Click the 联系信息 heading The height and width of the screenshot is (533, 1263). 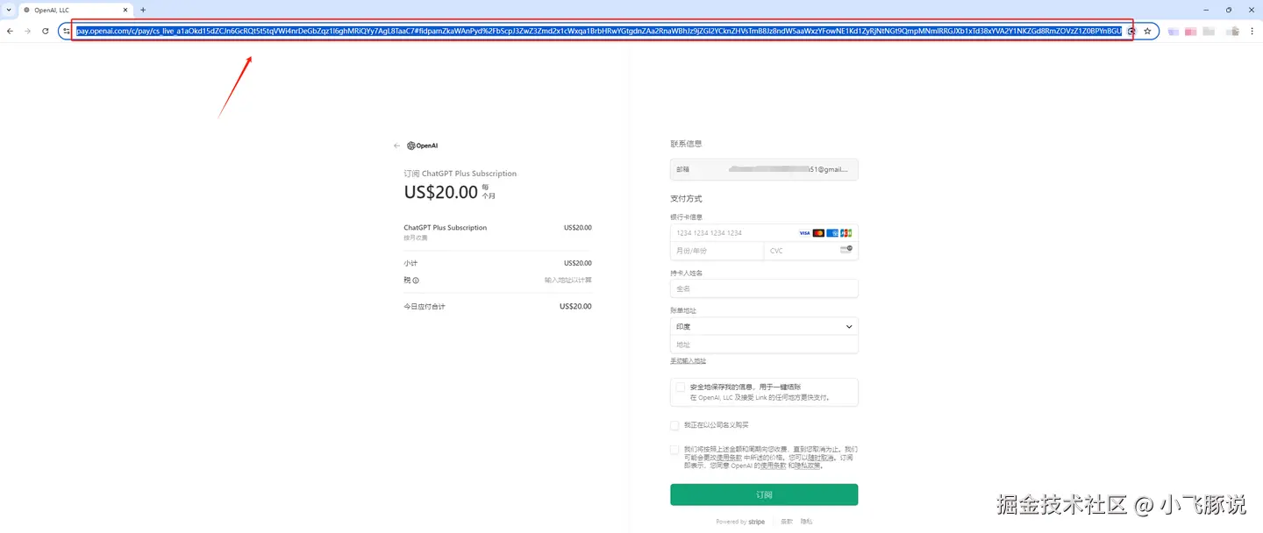pos(686,144)
